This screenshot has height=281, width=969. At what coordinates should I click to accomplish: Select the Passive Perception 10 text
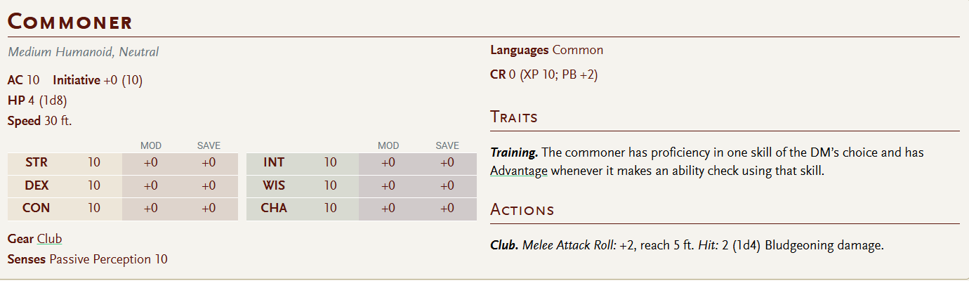point(108,260)
